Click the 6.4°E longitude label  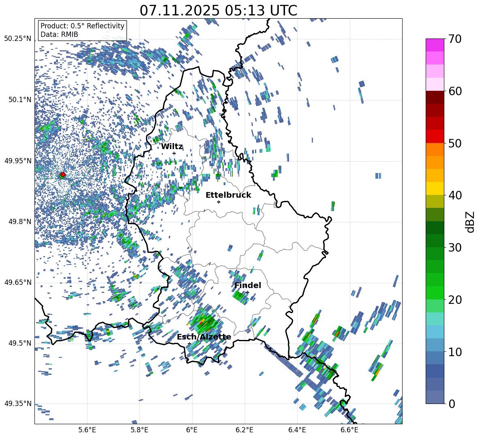pyautogui.click(x=297, y=430)
